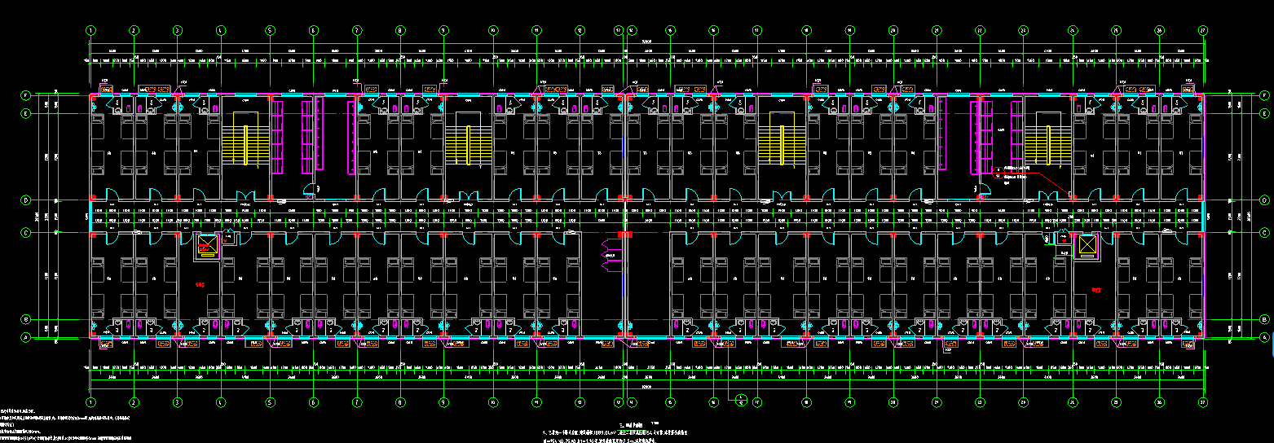Select the yellow crossed elevator shaft symbol
The image size is (1274, 443).
pyautogui.click(x=1087, y=244)
